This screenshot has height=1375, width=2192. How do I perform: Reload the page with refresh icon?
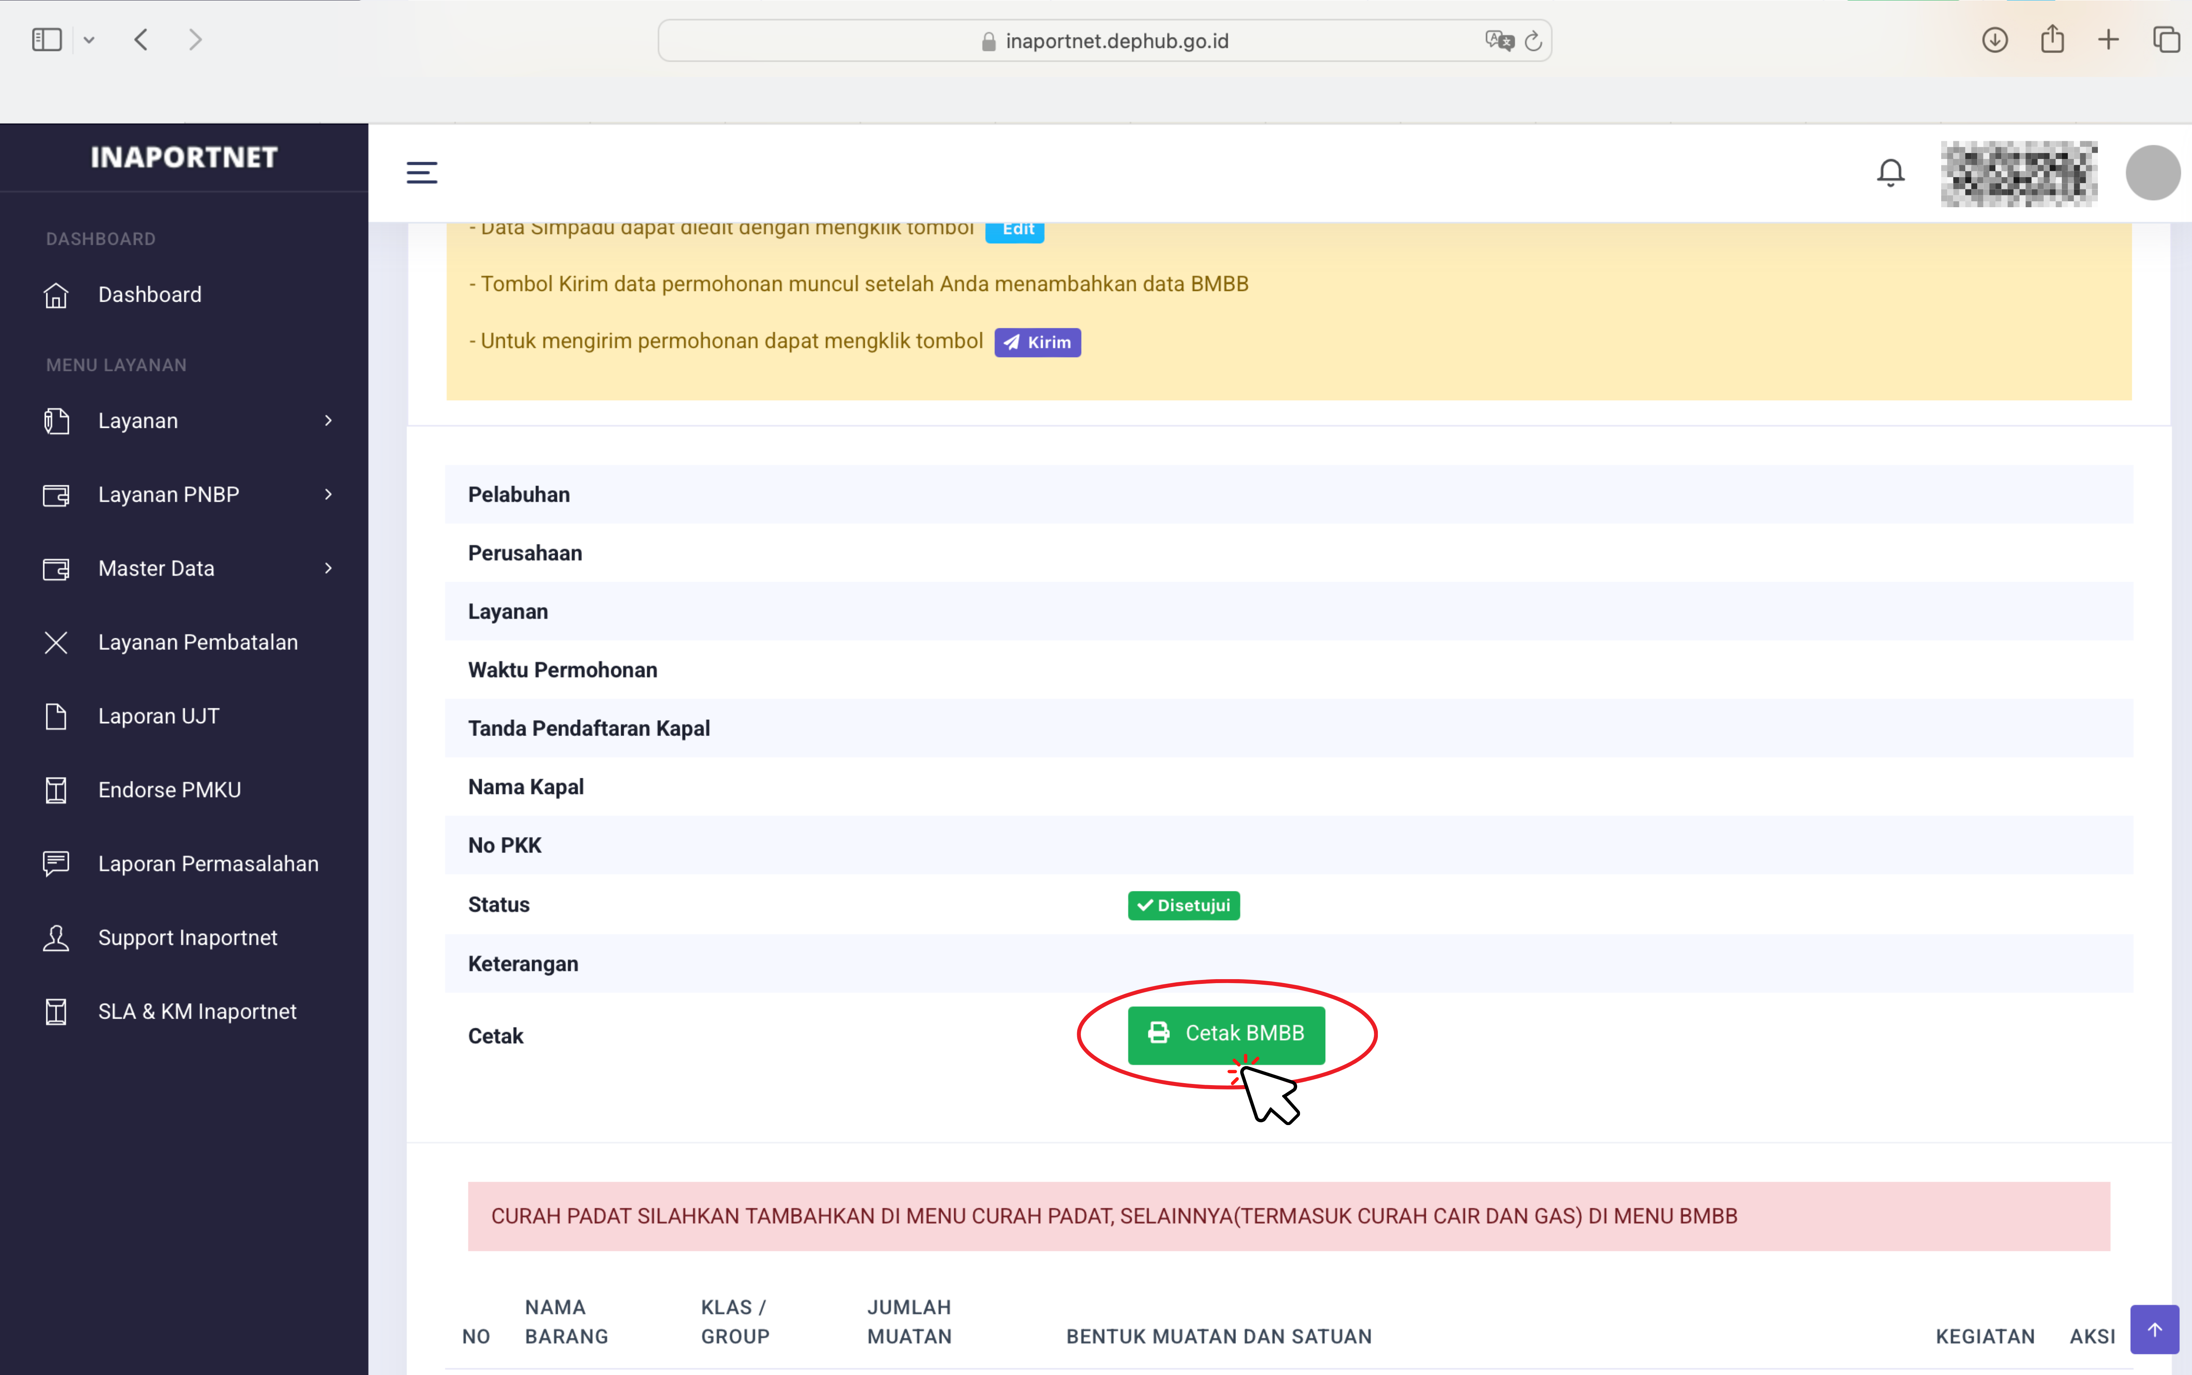(x=1533, y=41)
